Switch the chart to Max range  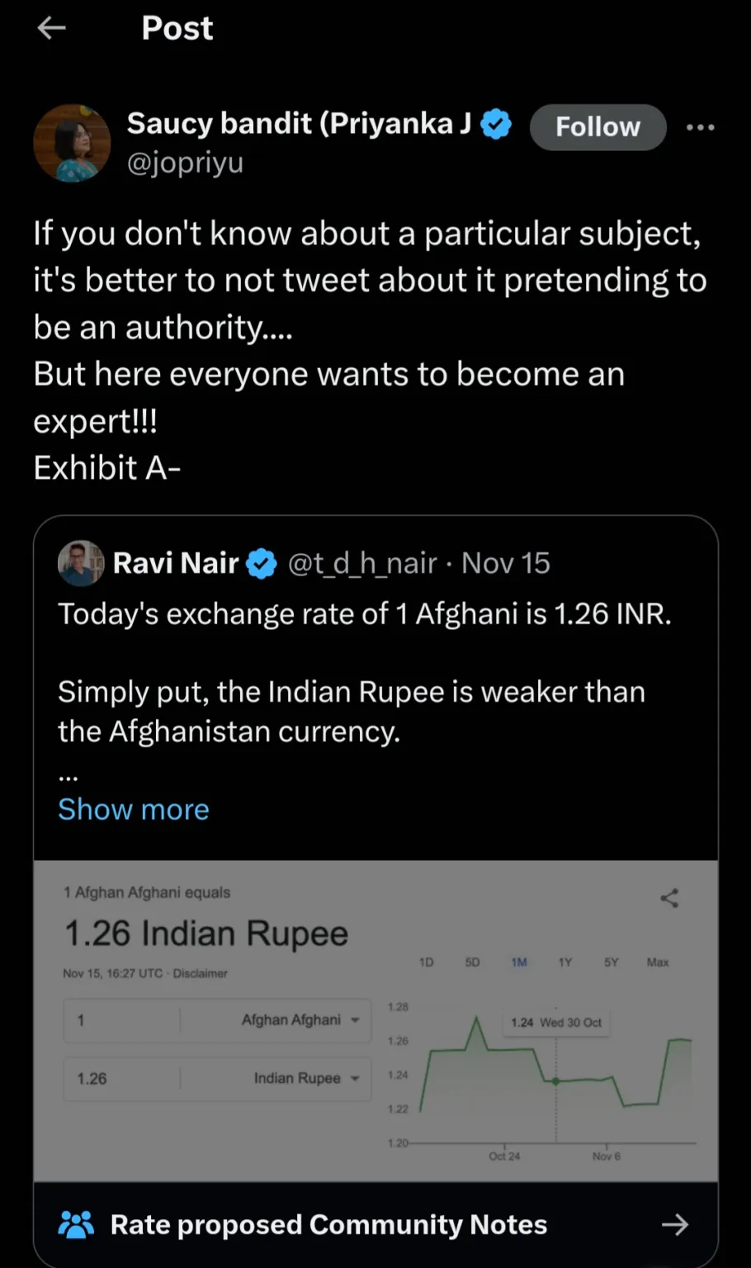click(658, 963)
